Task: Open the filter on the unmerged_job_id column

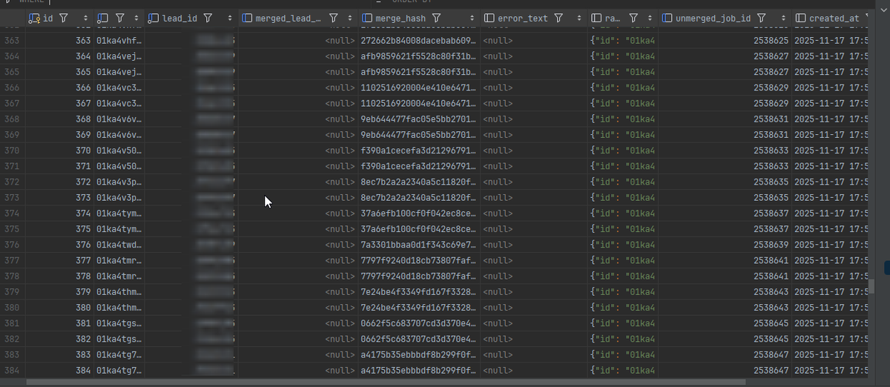Action: coord(762,18)
